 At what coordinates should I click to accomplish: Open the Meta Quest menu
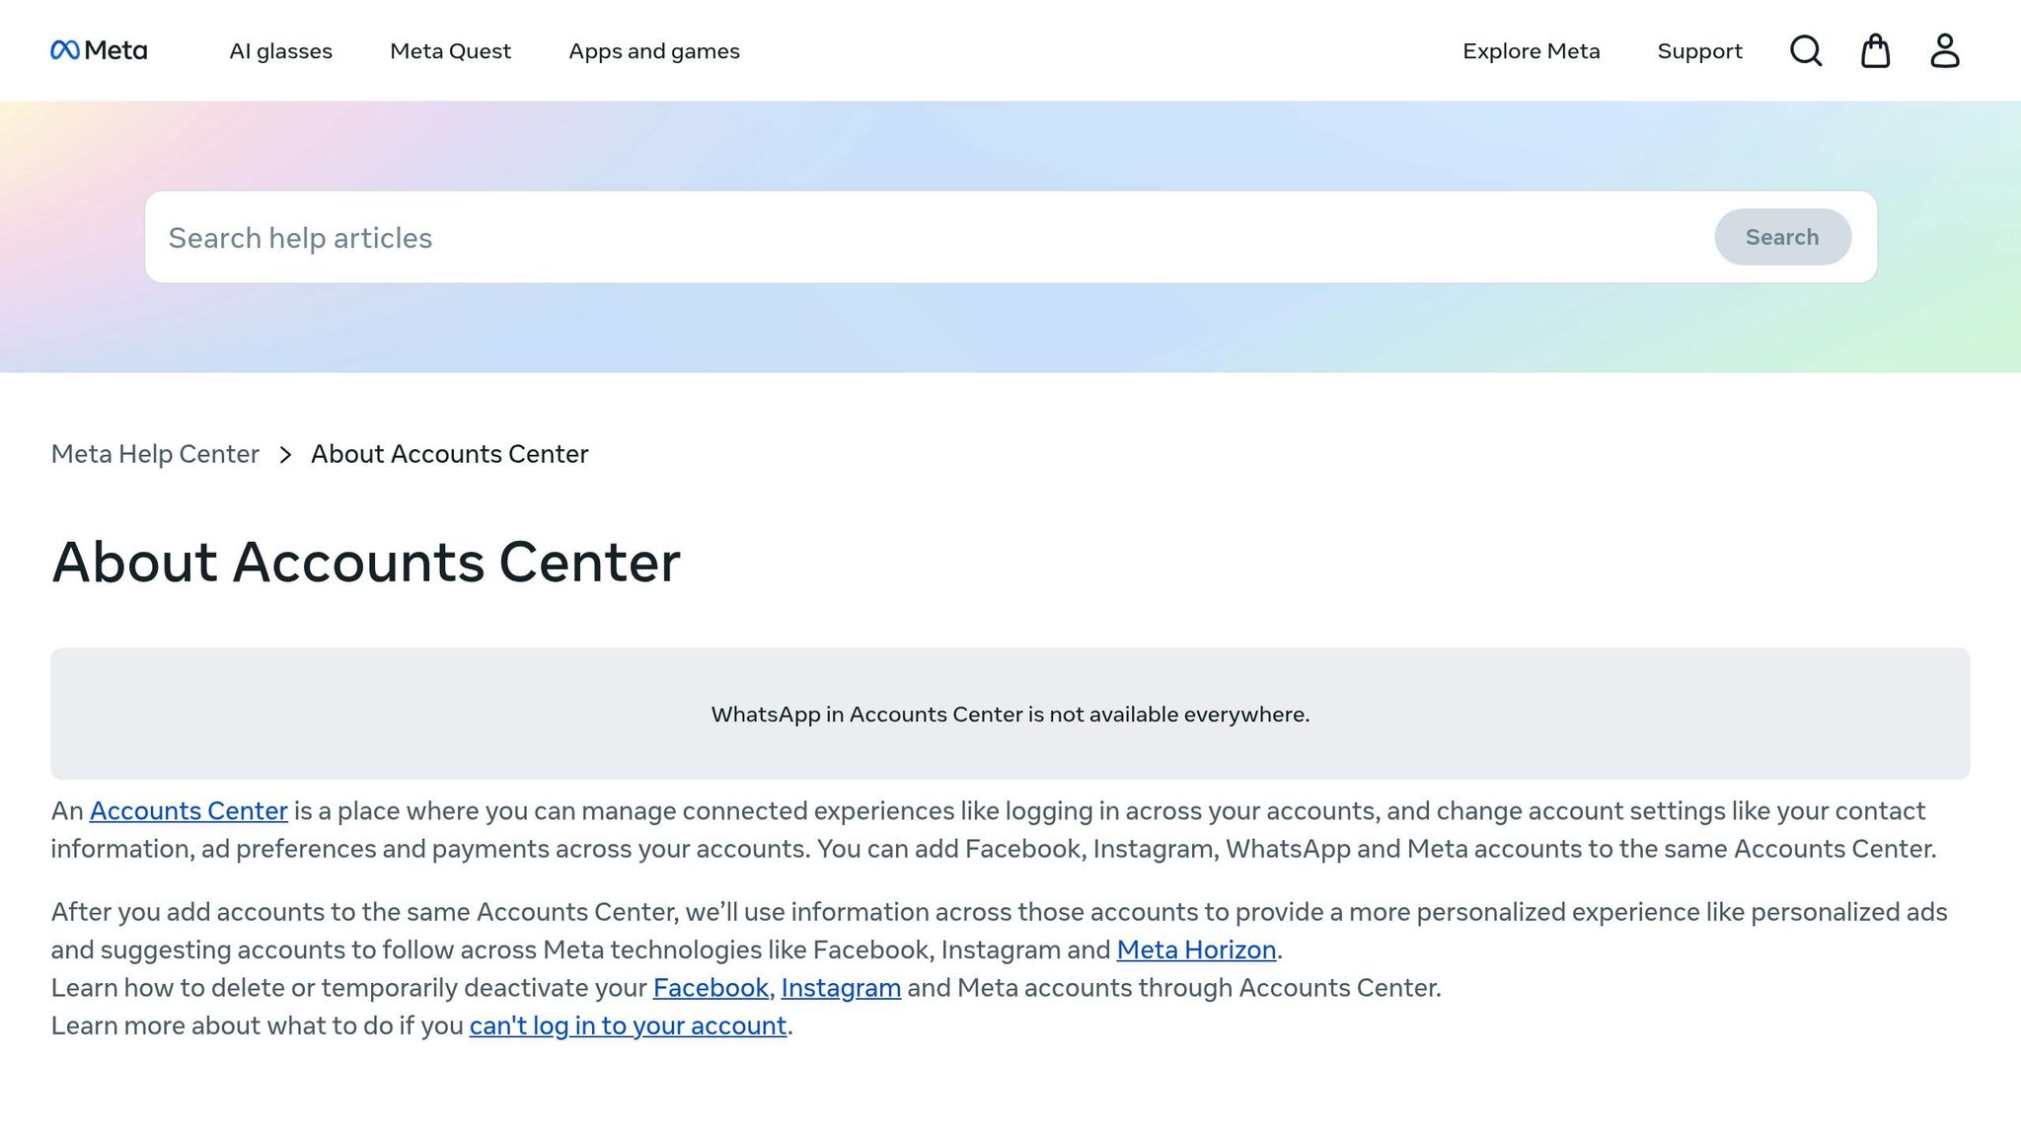450,50
